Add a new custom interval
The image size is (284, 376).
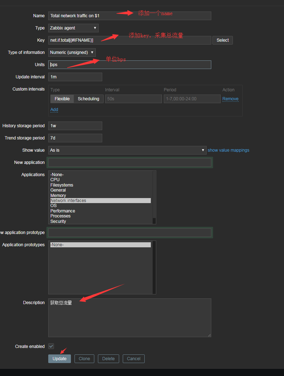tap(54, 109)
